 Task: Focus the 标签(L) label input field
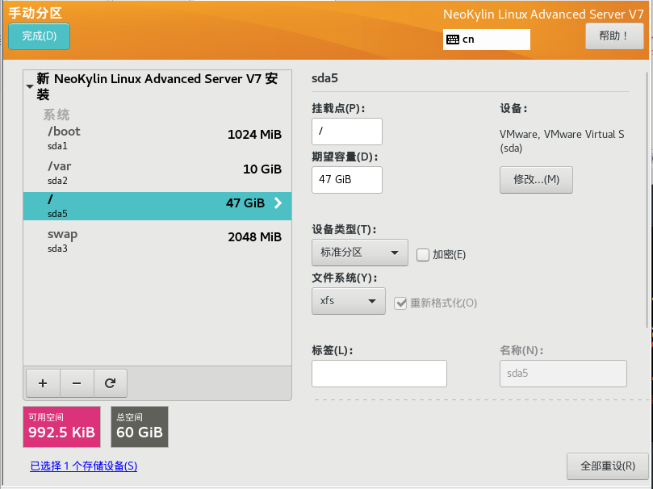point(379,374)
